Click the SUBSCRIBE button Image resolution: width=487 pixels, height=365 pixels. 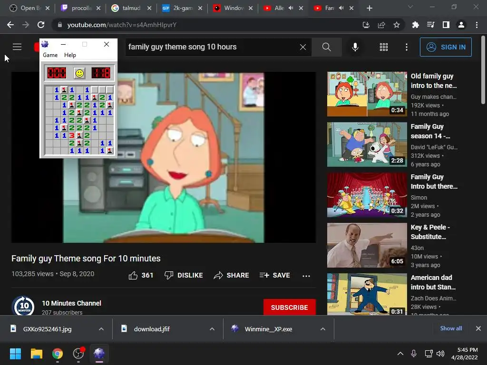point(290,307)
